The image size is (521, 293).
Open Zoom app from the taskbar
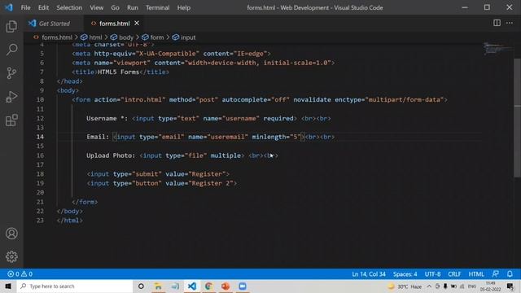click(243, 286)
